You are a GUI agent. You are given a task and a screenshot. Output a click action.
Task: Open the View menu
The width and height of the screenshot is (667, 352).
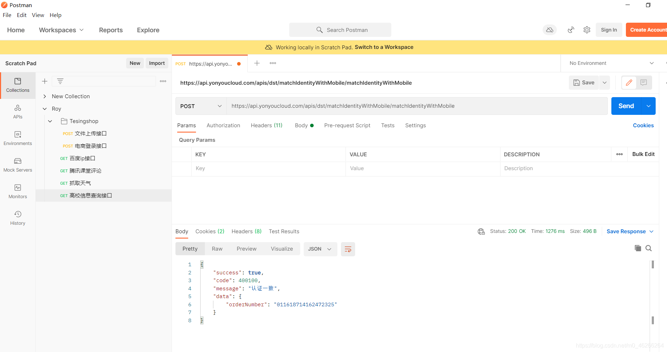(x=38, y=15)
